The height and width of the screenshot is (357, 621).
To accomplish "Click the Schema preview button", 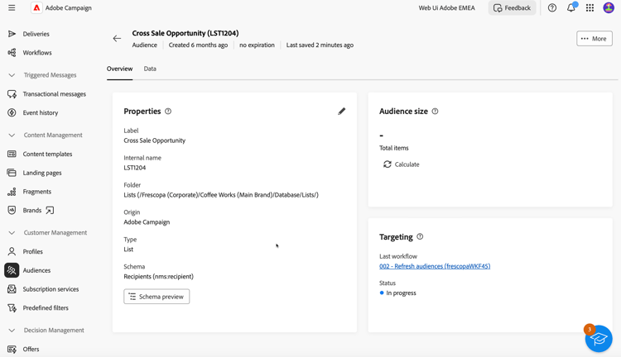I will (x=156, y=296).
